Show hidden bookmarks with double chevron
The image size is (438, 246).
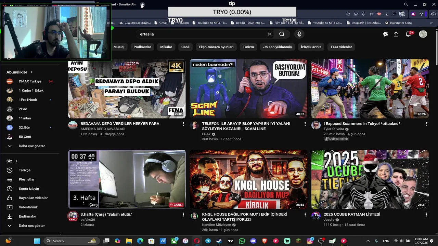[x=431, y=23]
